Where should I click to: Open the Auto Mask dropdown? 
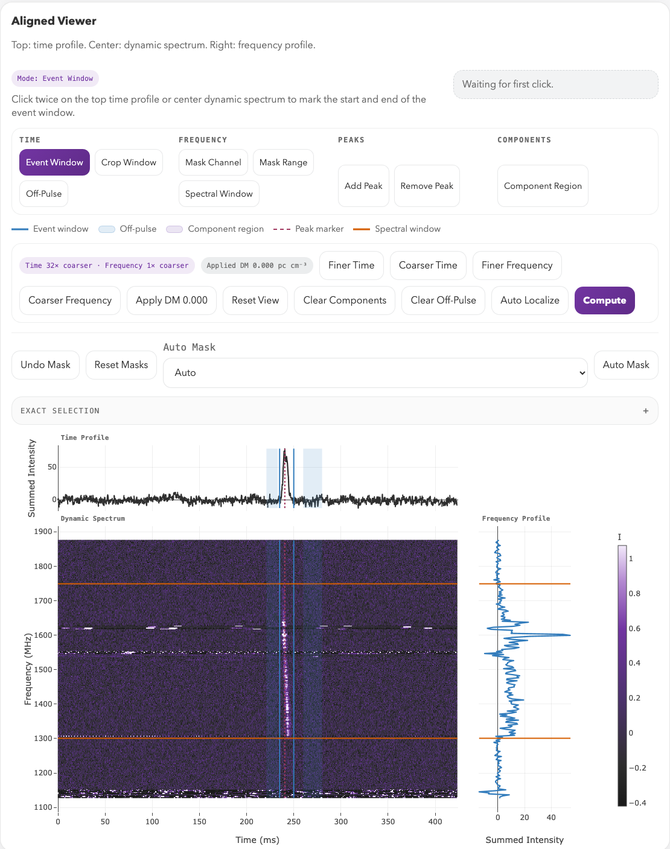click(x=375, y=373)
